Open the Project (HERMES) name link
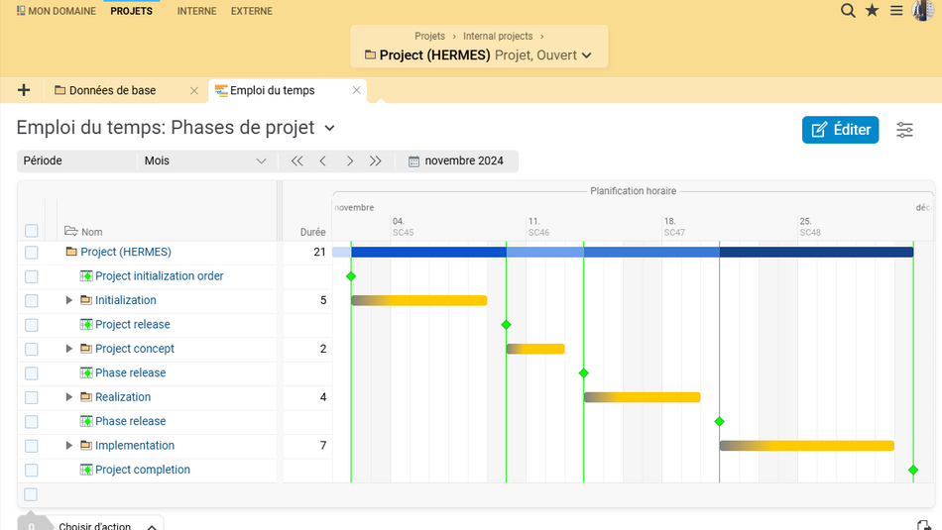This screenshot has width=942, height=530. pos(126,252)
